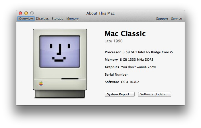The height and width of the screenshot is (128, 201).
Task: Minimize the About This Mac window
Action: [x=26, y=13]
